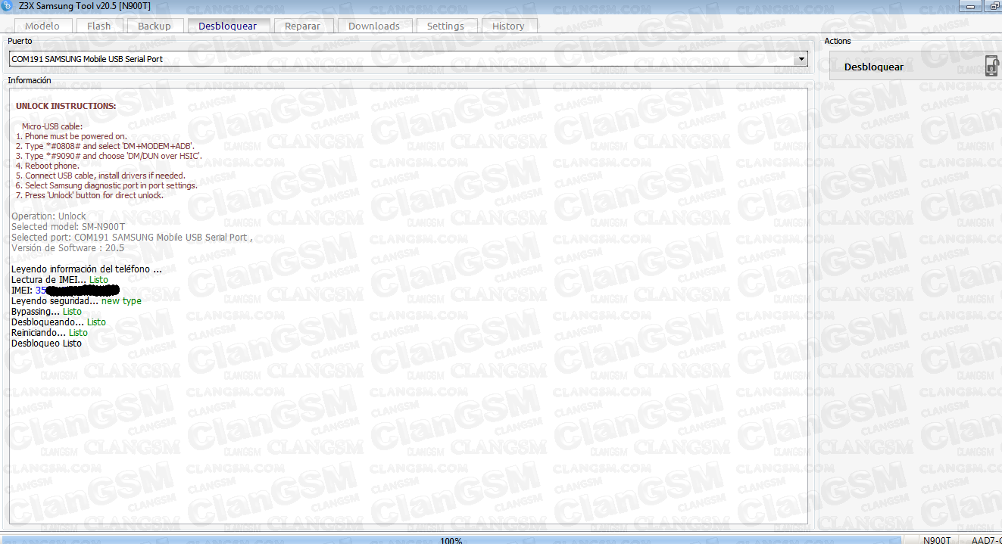Click the 'Operation: Unlock' log line
Image resolution: width=1002 pixels, height=544 pixels.
pyautogui.click(x=48, y=216)
